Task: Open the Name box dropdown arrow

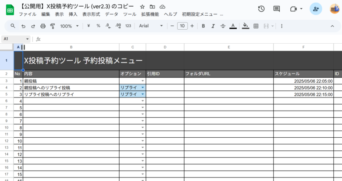Action: click(27, 39)
